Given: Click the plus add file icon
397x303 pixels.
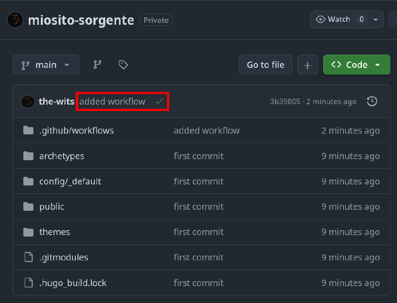Looking at the screenshot, I should 308,65.
